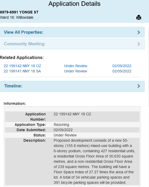
Task: Expand View All Properties chevron arrow
Action: coord(139,32)
